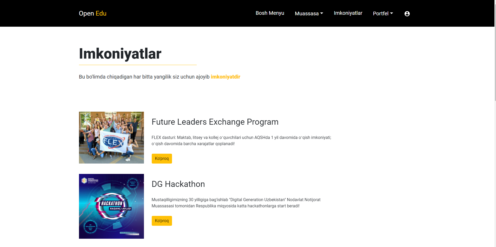Click the DG Hackathon description text
The height and width of the screenshot is (247, 496).
pos(236,203)
